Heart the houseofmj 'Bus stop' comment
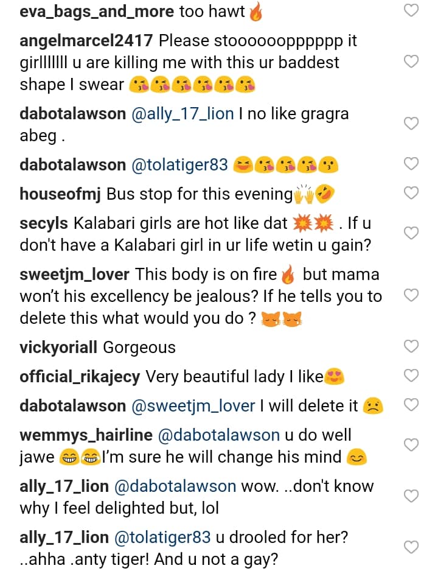 pos(412,193)
